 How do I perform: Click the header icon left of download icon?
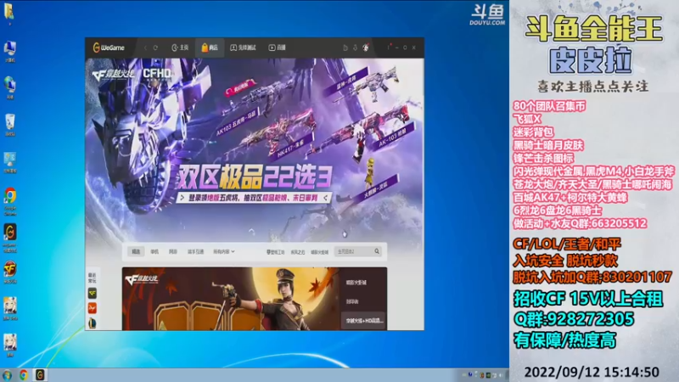point(345,48)
